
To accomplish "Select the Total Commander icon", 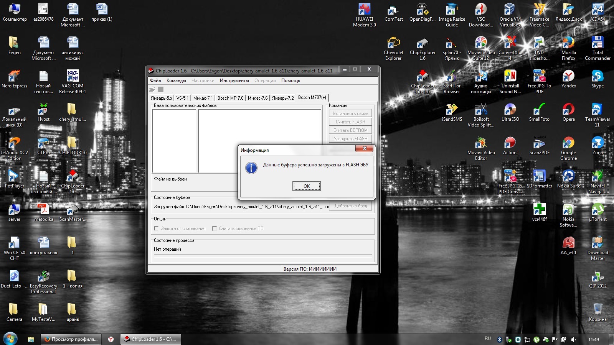I will click(x=597, y=48).
